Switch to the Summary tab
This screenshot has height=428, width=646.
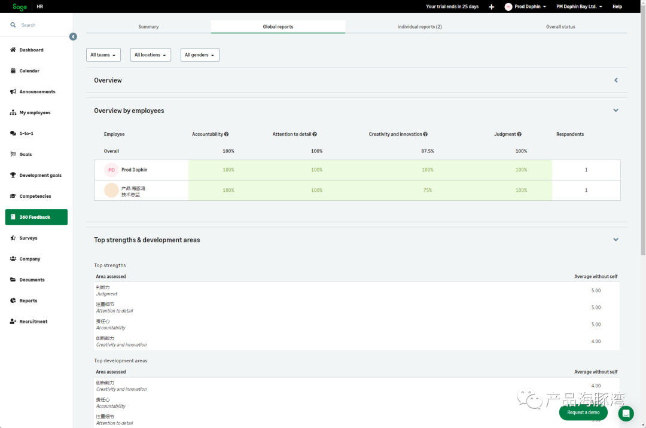[x=148, y=27]
